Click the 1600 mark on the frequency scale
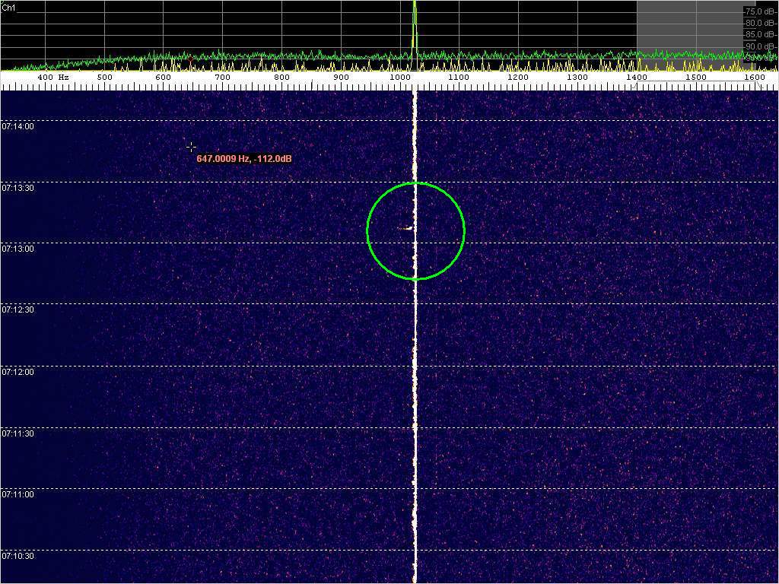The width and height of the screenshot is (779, 584). (x=755, y=78)
